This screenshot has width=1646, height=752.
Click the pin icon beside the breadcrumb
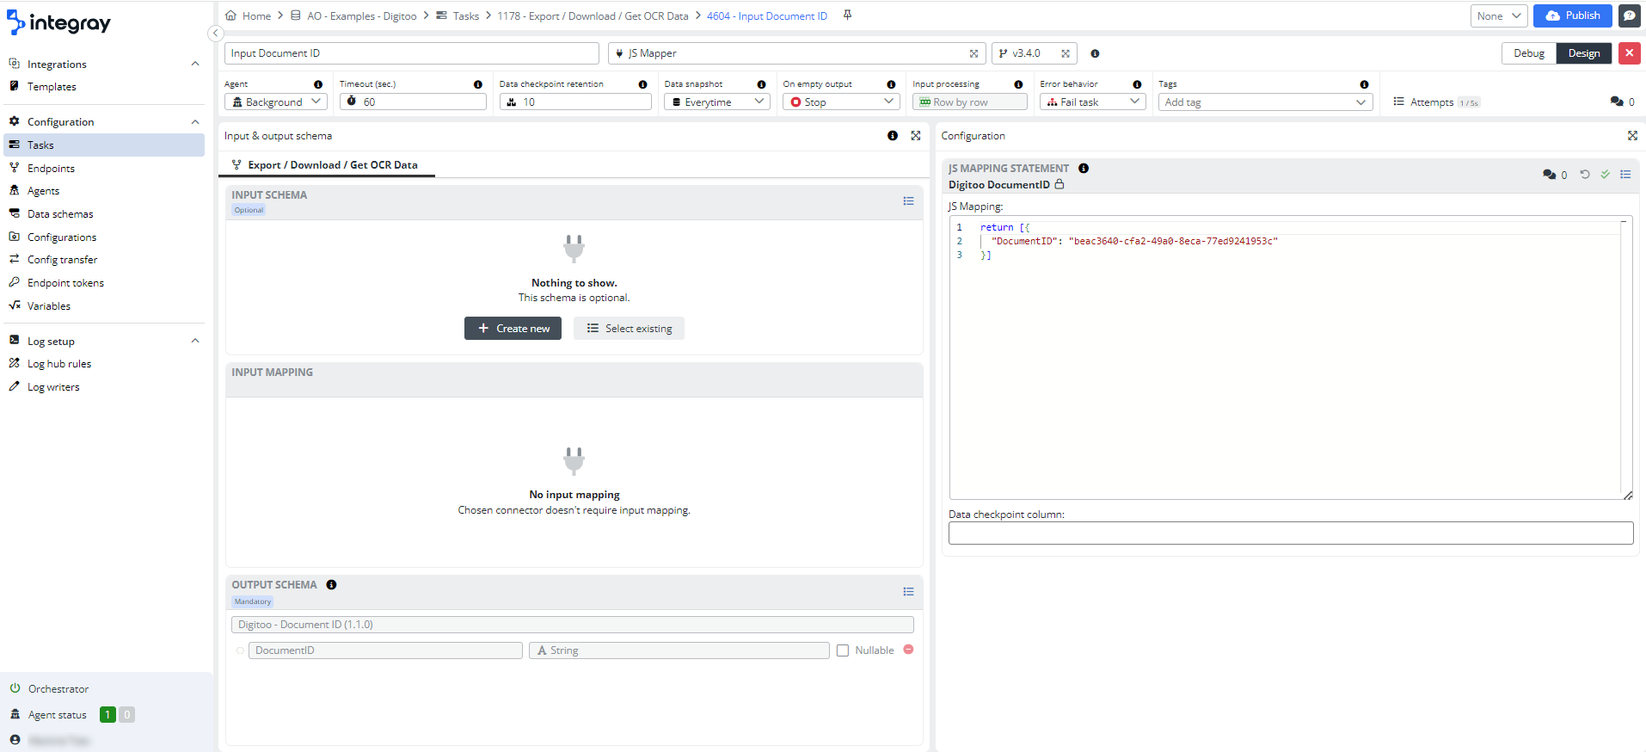click(847, 15)
